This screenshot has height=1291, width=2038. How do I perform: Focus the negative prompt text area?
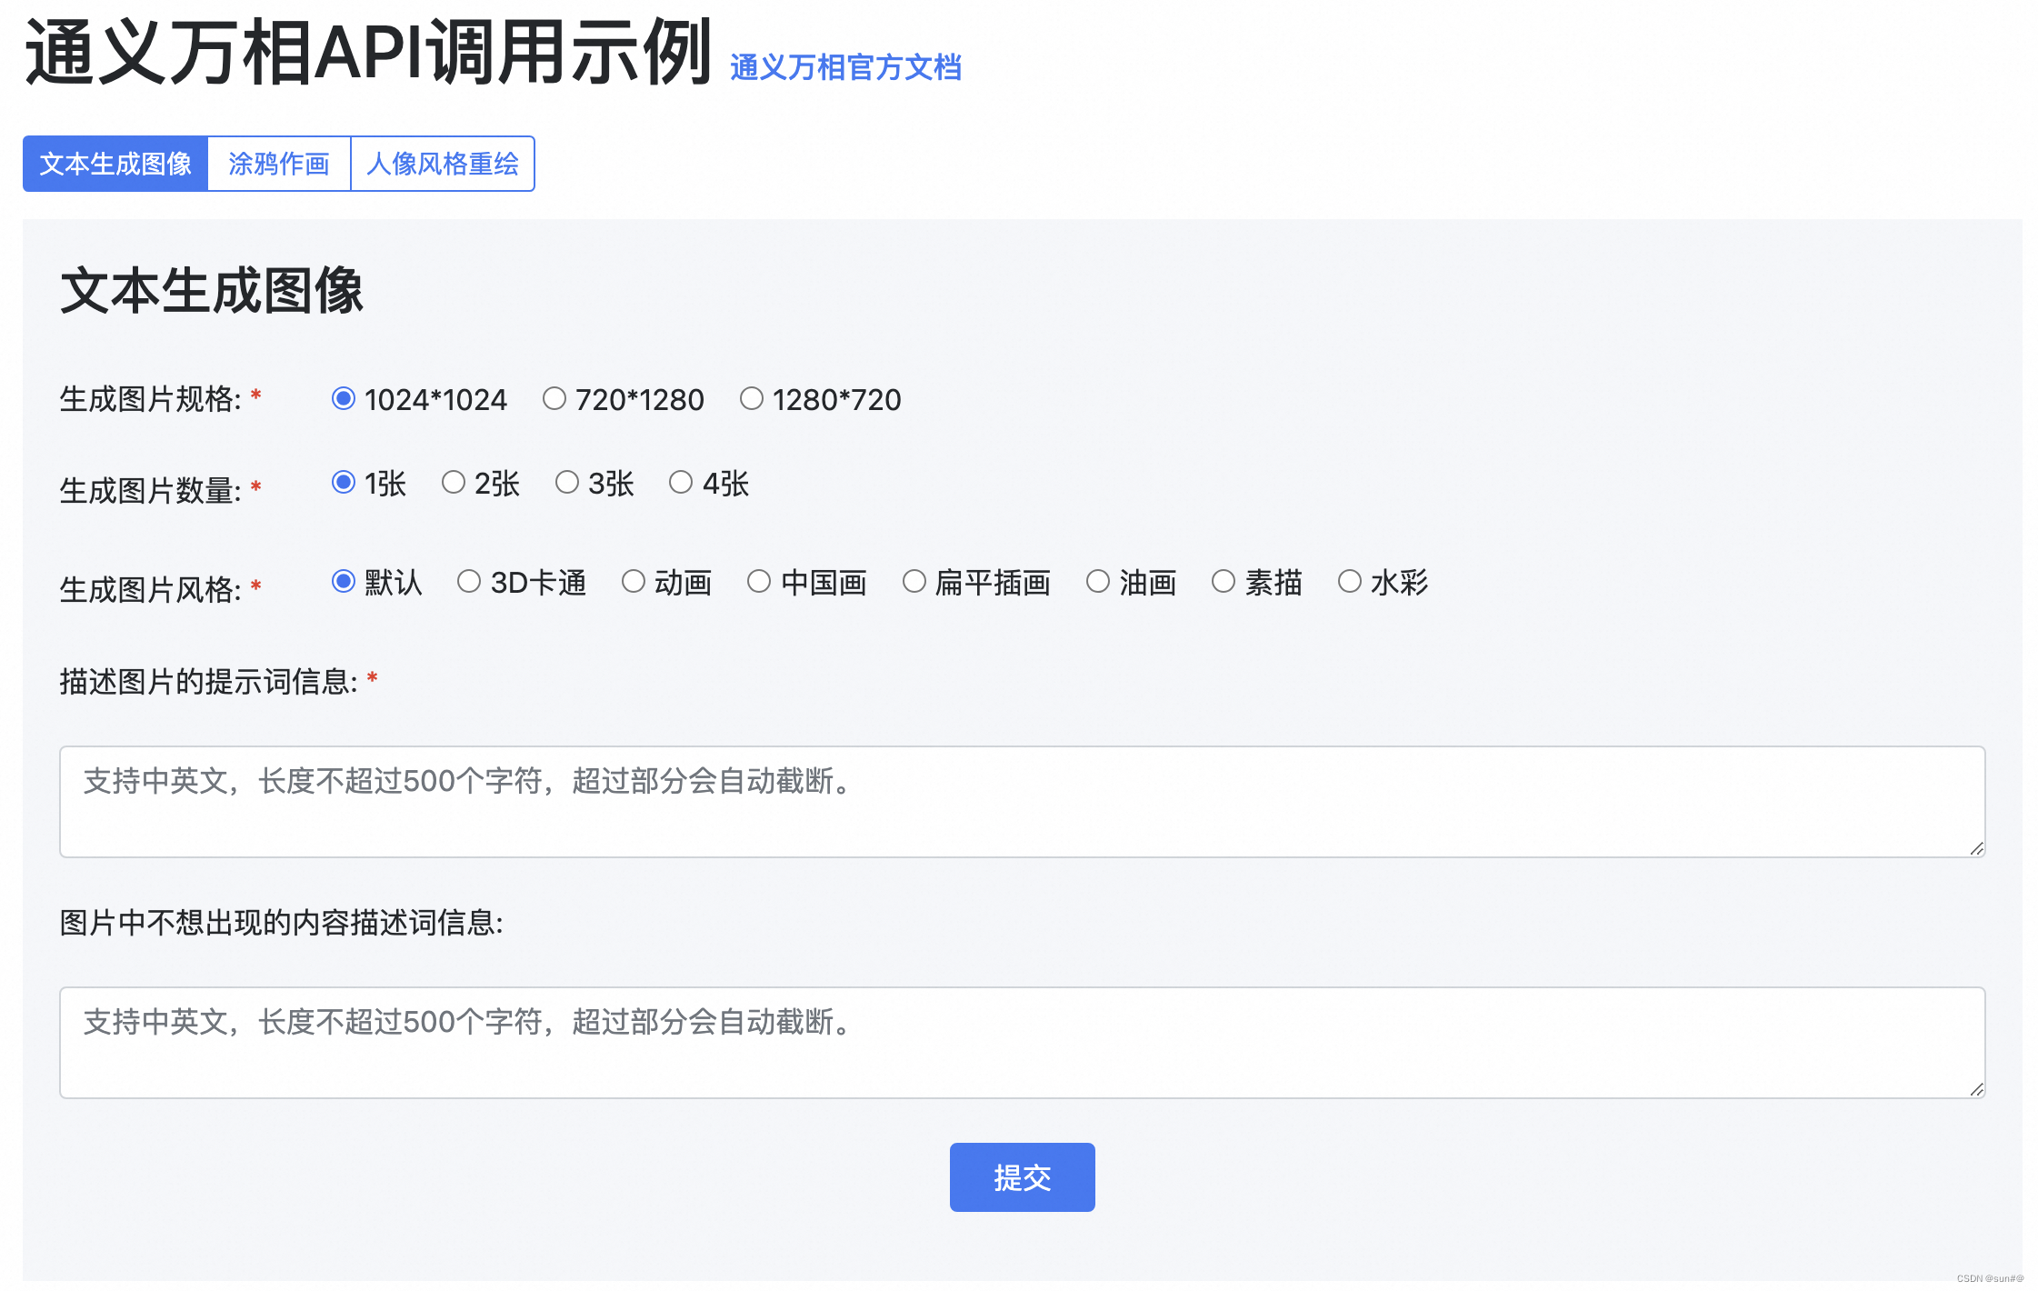[1022, 1043]
